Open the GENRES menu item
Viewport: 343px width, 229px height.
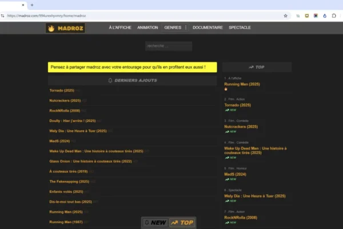(x=173, y=27)
